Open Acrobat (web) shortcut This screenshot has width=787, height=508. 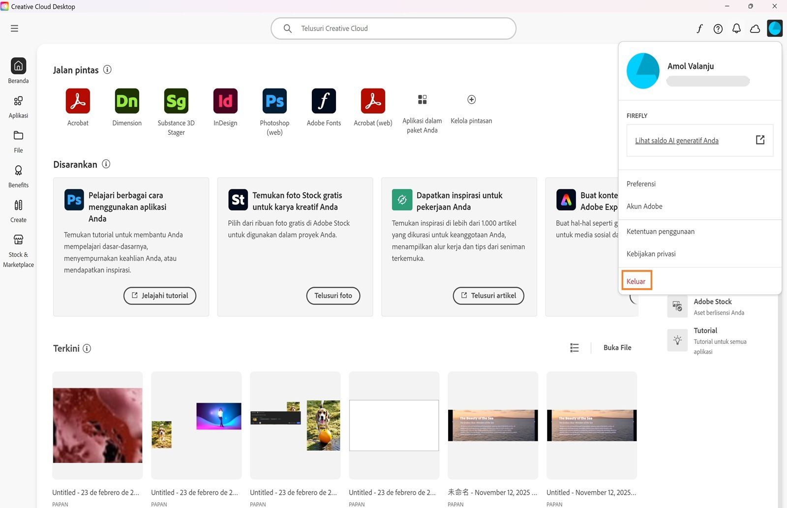(373, 101)
